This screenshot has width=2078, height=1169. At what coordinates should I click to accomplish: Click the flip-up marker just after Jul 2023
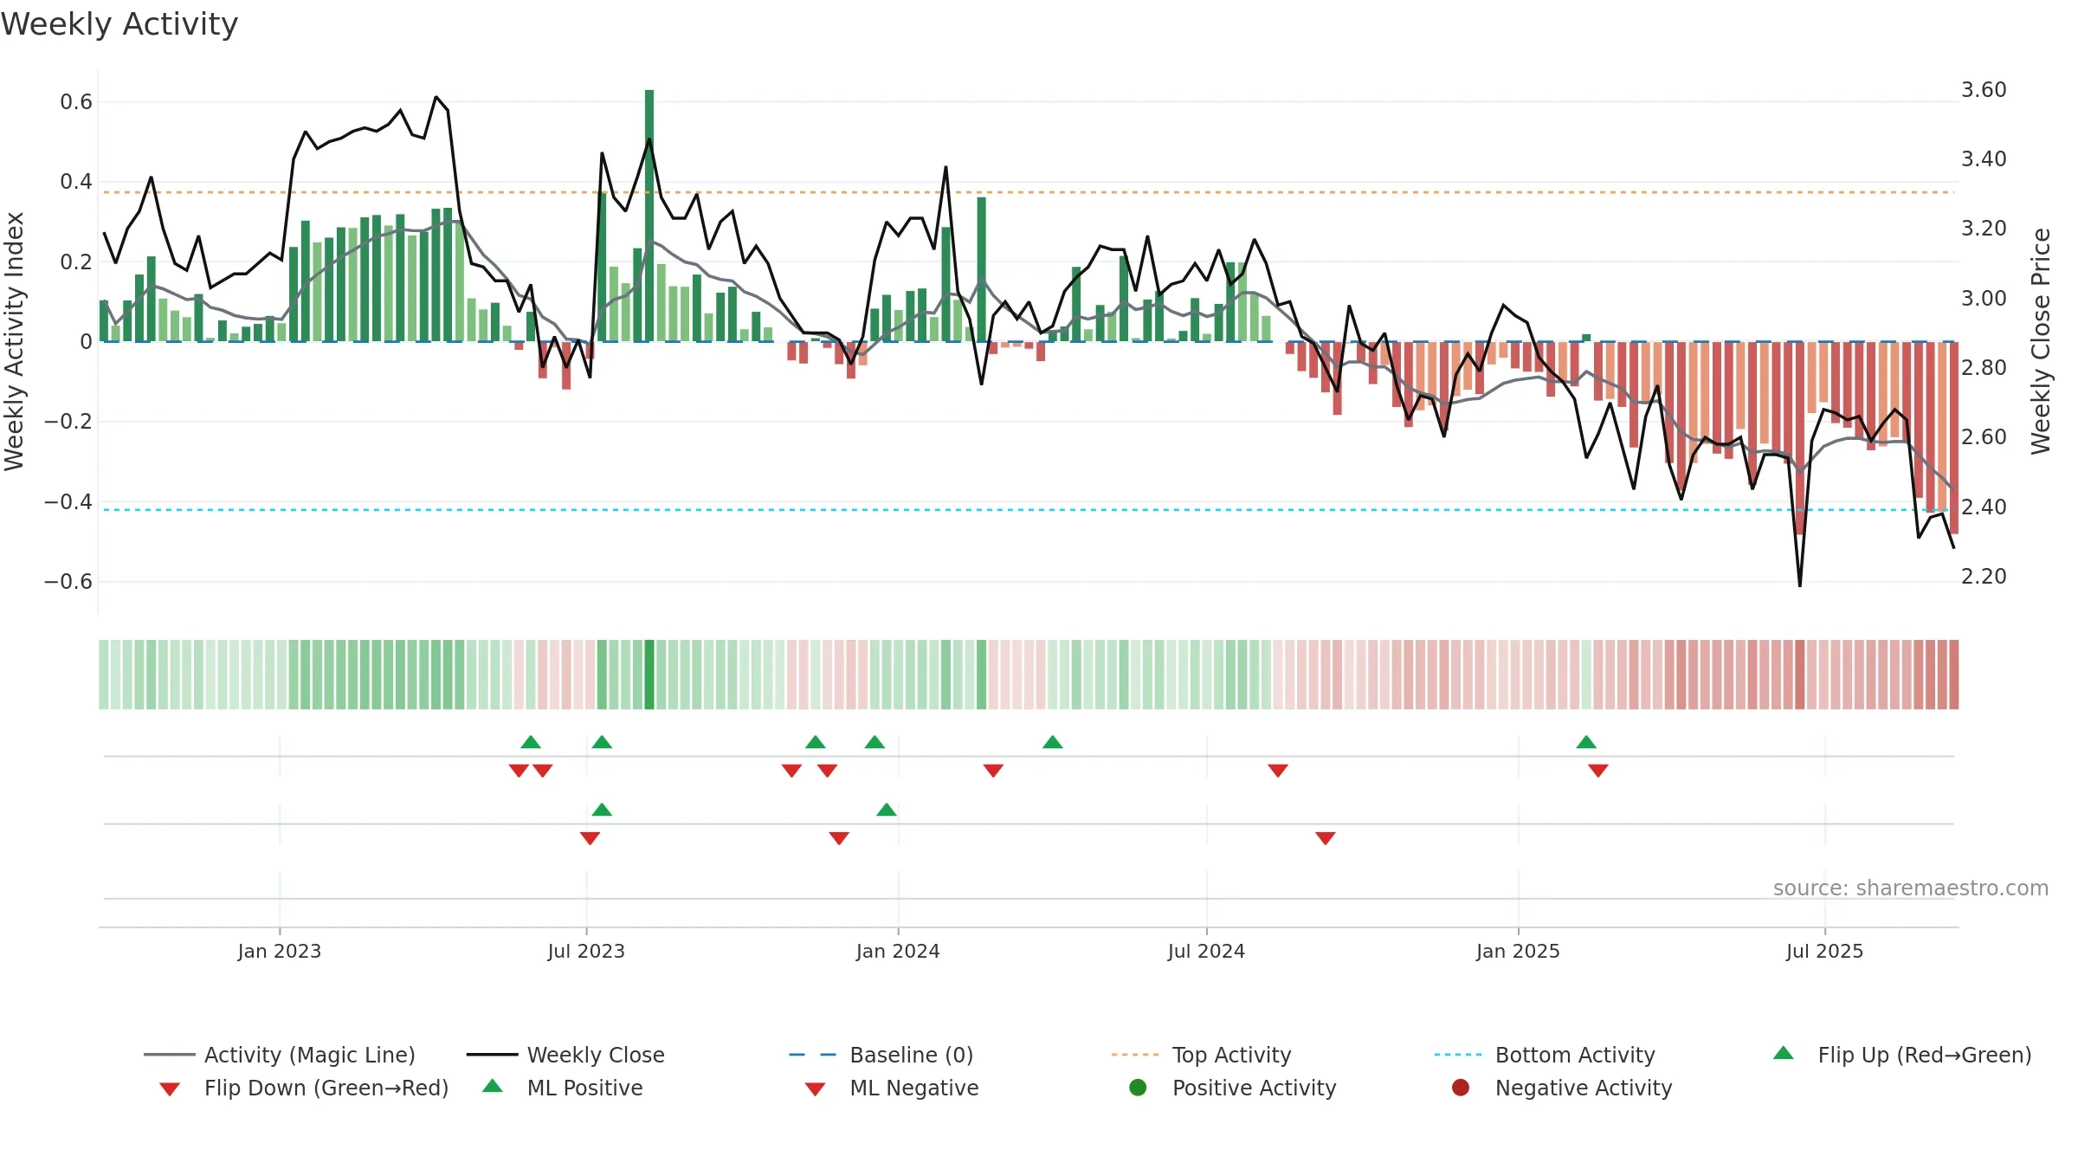tap(602, 742)
